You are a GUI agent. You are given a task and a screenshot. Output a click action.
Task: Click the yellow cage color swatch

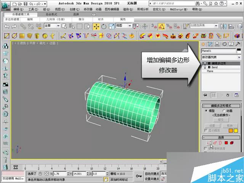(x=236, y=130)
